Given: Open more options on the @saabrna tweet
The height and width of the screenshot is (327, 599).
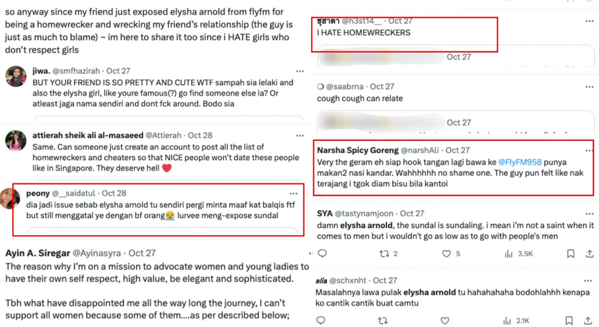Looking at the screenshot, I should click(x=588, y=87).
